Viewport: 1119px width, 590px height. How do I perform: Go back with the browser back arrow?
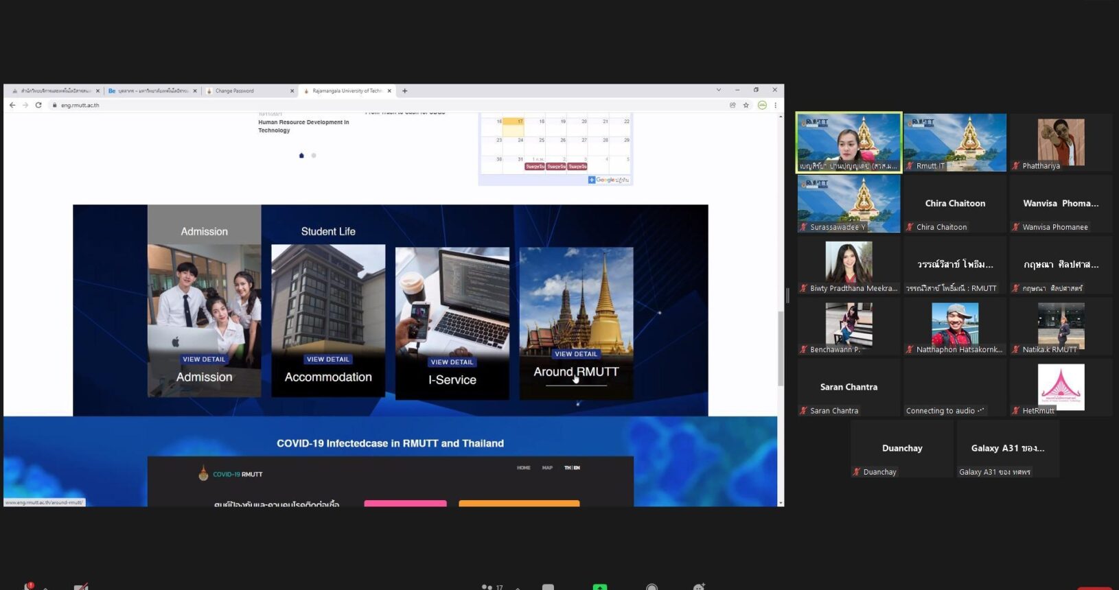click(12, 105)
